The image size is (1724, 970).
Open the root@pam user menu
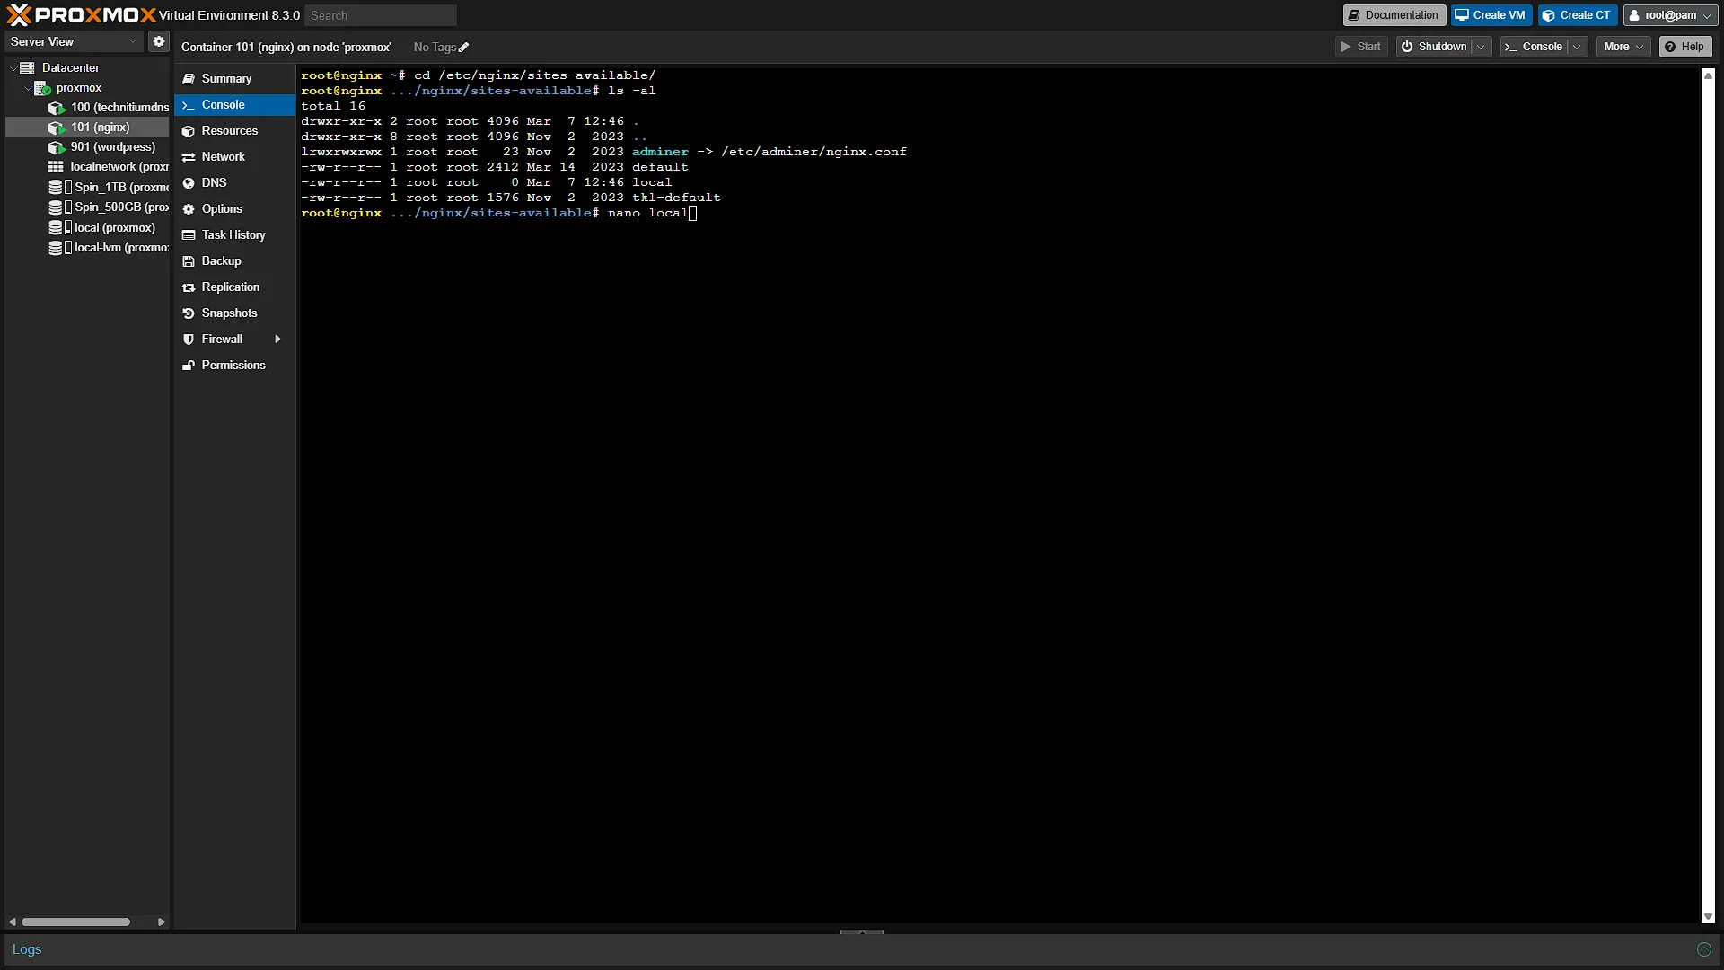[1670, 15]
